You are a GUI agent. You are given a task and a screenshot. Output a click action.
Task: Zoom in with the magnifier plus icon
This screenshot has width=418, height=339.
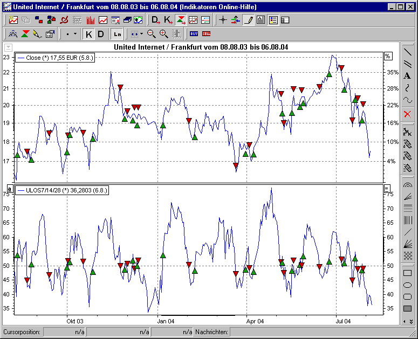164,34
